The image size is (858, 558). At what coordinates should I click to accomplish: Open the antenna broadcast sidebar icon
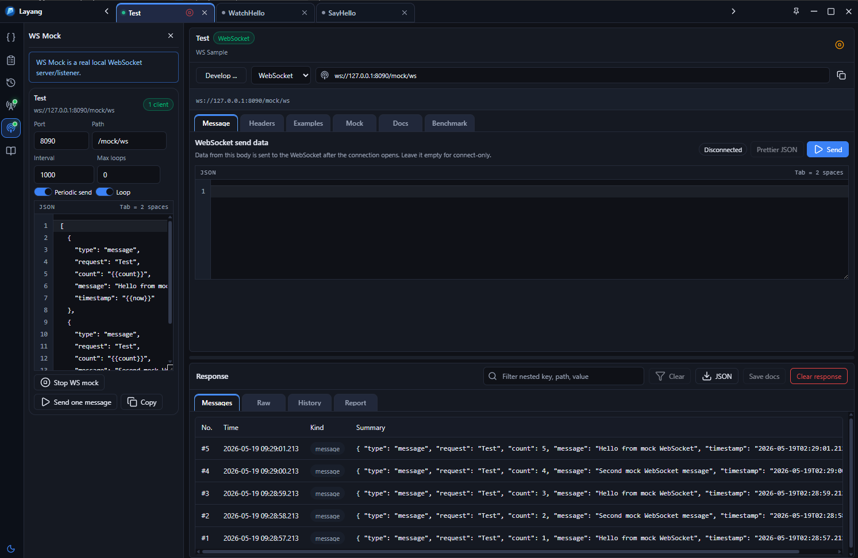(11, 105)
